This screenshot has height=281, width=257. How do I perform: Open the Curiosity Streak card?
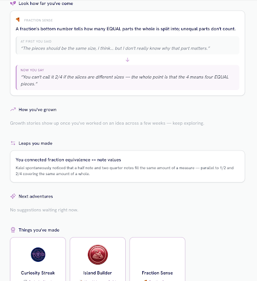click(38, 259)
